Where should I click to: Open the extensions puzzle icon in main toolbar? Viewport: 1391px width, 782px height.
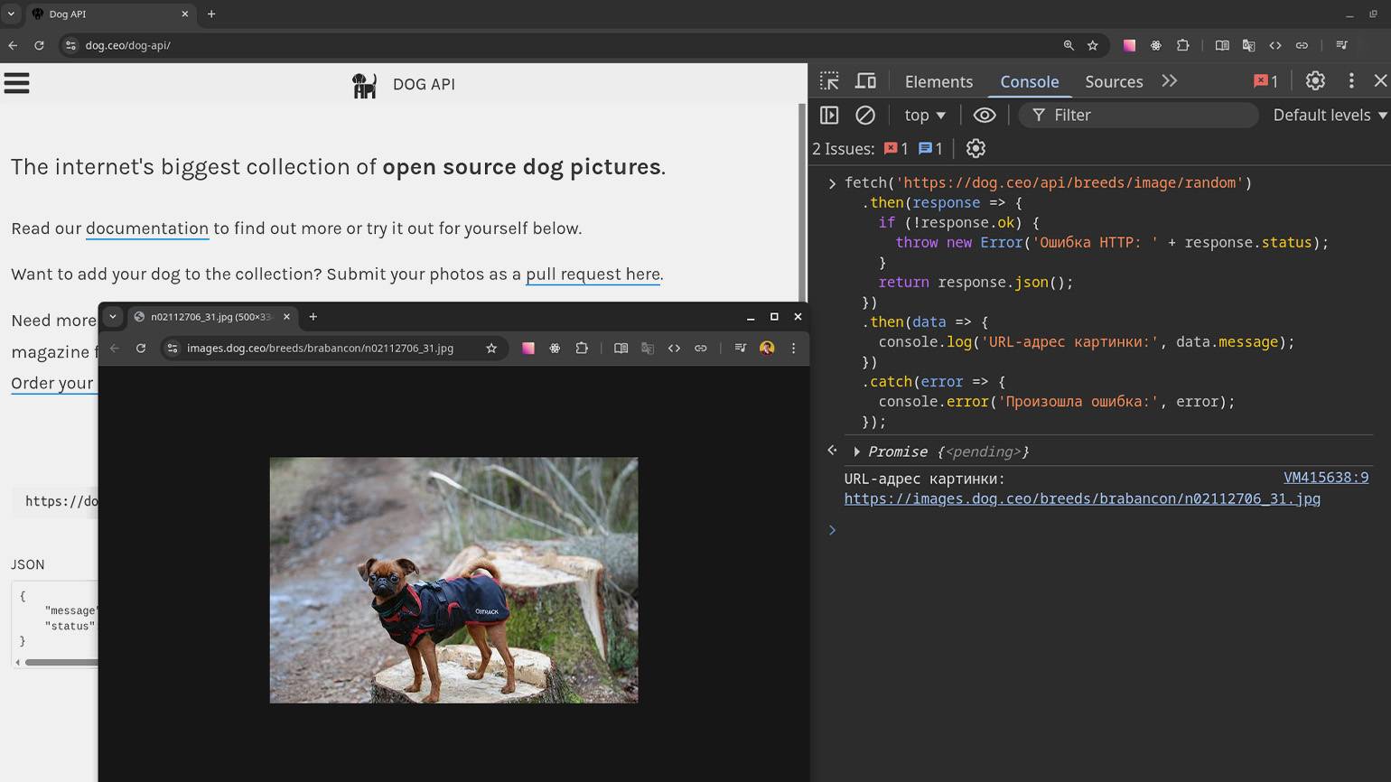(x=1182, y=45)
